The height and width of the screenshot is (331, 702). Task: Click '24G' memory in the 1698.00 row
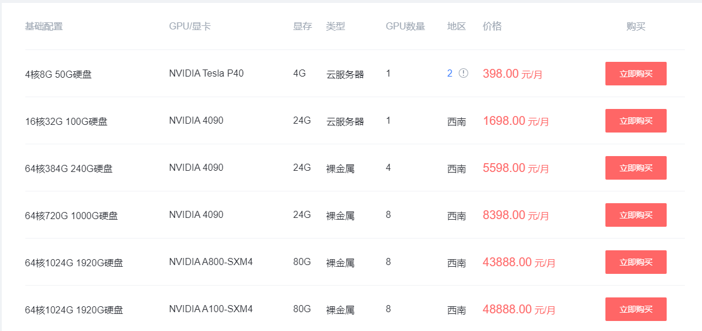pos(302,121)
